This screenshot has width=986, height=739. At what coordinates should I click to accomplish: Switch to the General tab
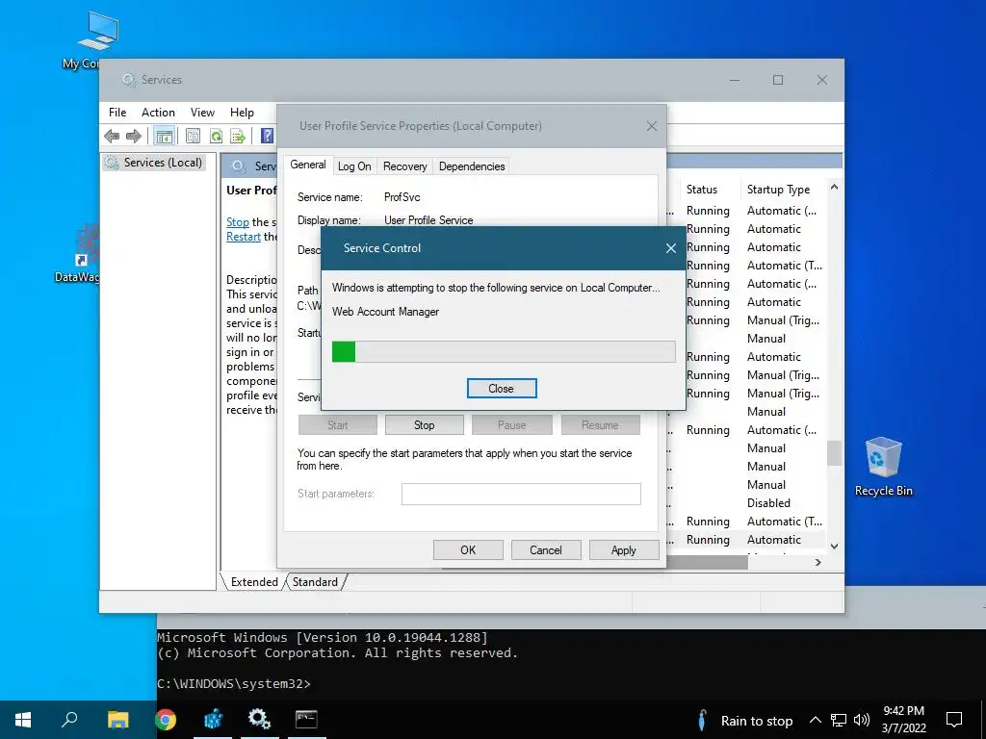(x=308, y=165)
